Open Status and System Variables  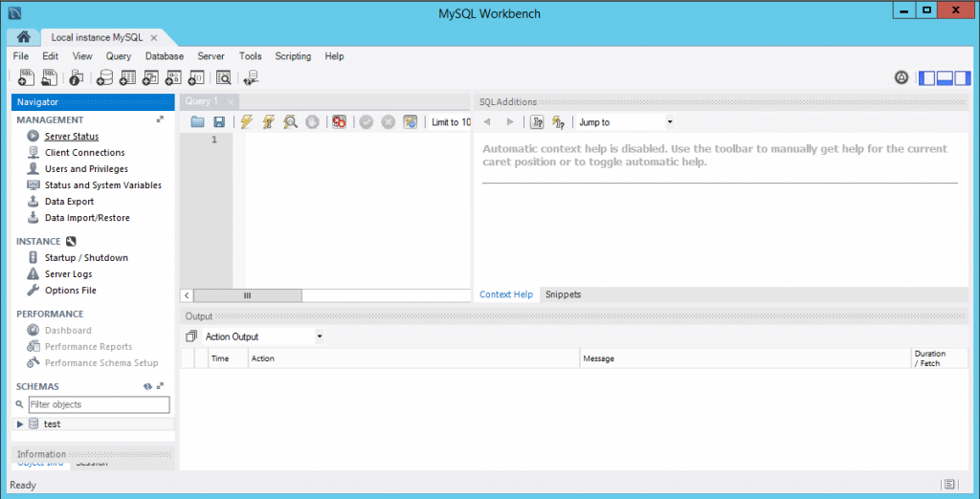coord(103,184)
